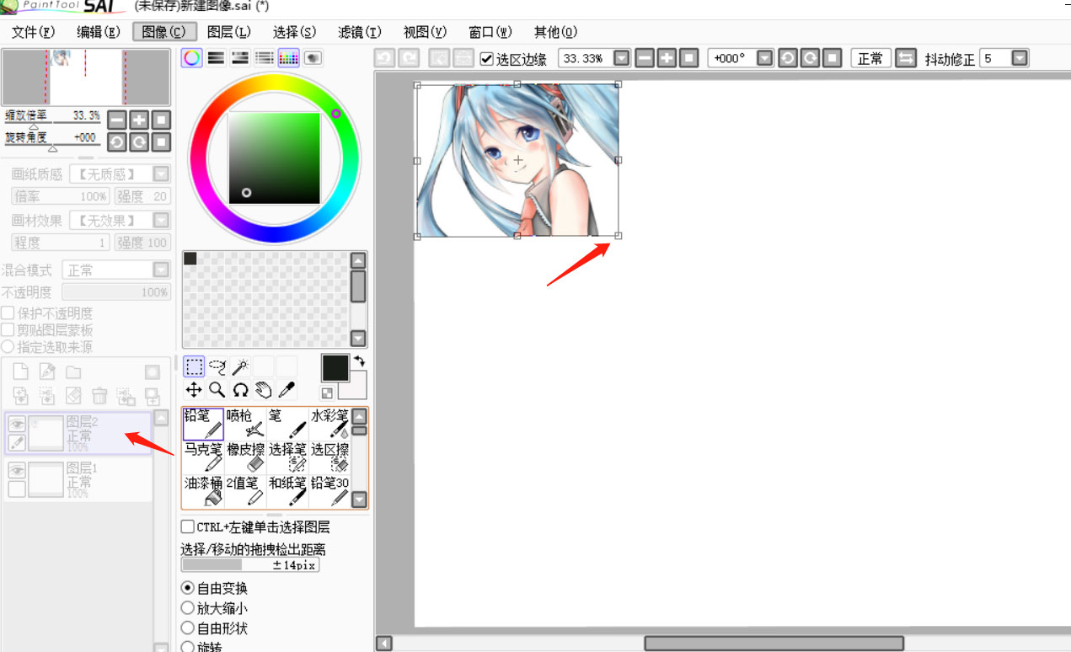Choose the 选择笔 selection pen
Viewport: 1071px width, 652px height.
click(287, 457)
